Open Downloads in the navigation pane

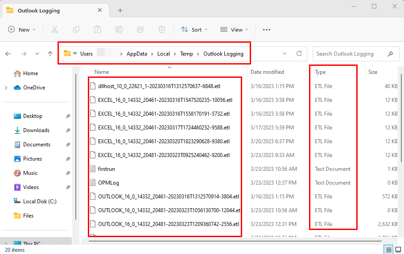pyautogui.click(x=36, y=130)
